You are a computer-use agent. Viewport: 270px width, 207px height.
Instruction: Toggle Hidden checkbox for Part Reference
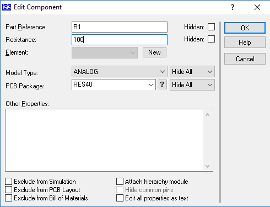click(x=211, y=27)
